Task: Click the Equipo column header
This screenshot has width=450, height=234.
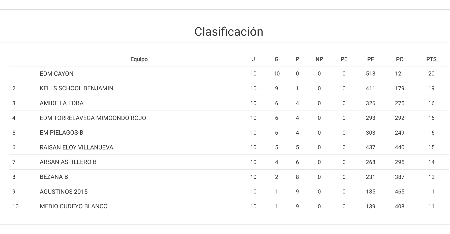Action: tap(139, 59)
